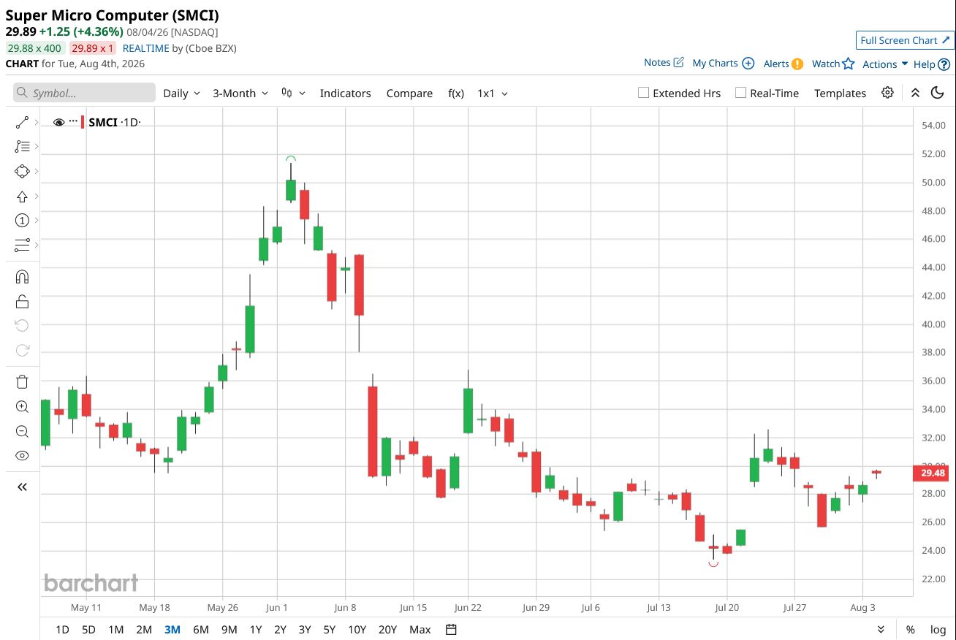Add SMCI to Watch list
Image resolution: width=956 pixels, height=640 pixels.
[833, 64]
